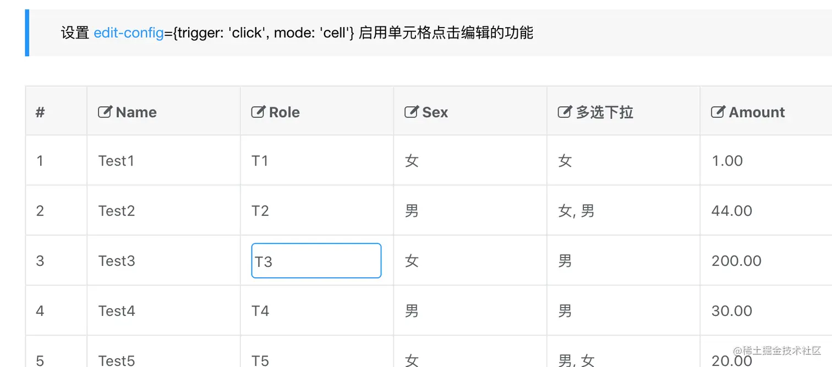Edit the amount cell showing 200.00

(x=736, y=261)
